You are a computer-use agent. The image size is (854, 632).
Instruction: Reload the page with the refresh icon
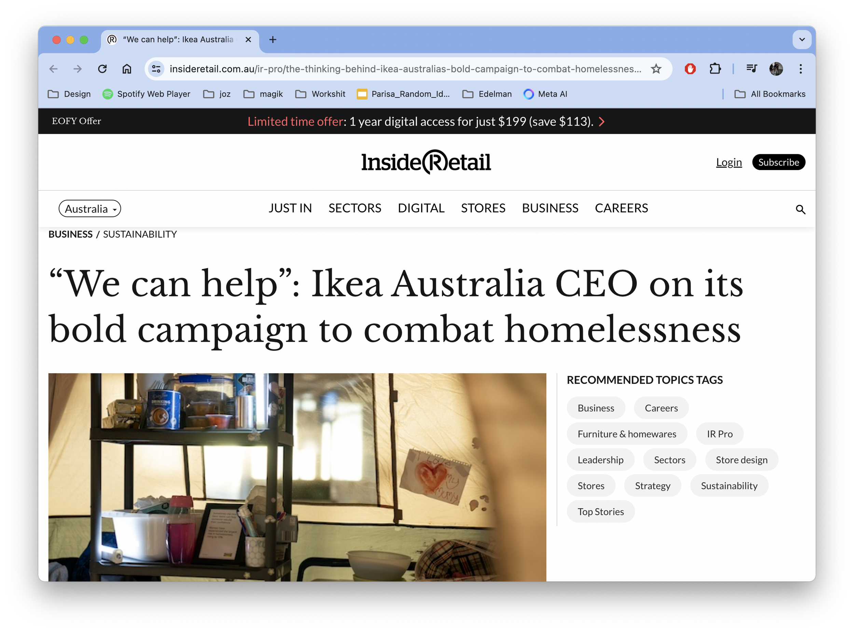click(x=102, y=69)
